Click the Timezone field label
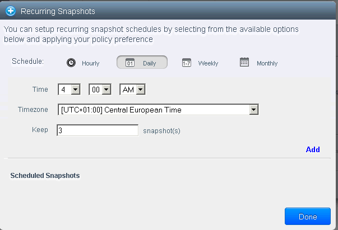 [x=33, y=110]
